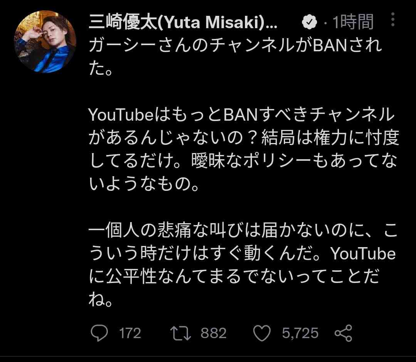The image size is (416, 362).
Task: Click the 1時間 timestamp
Action: pos(353,22)
